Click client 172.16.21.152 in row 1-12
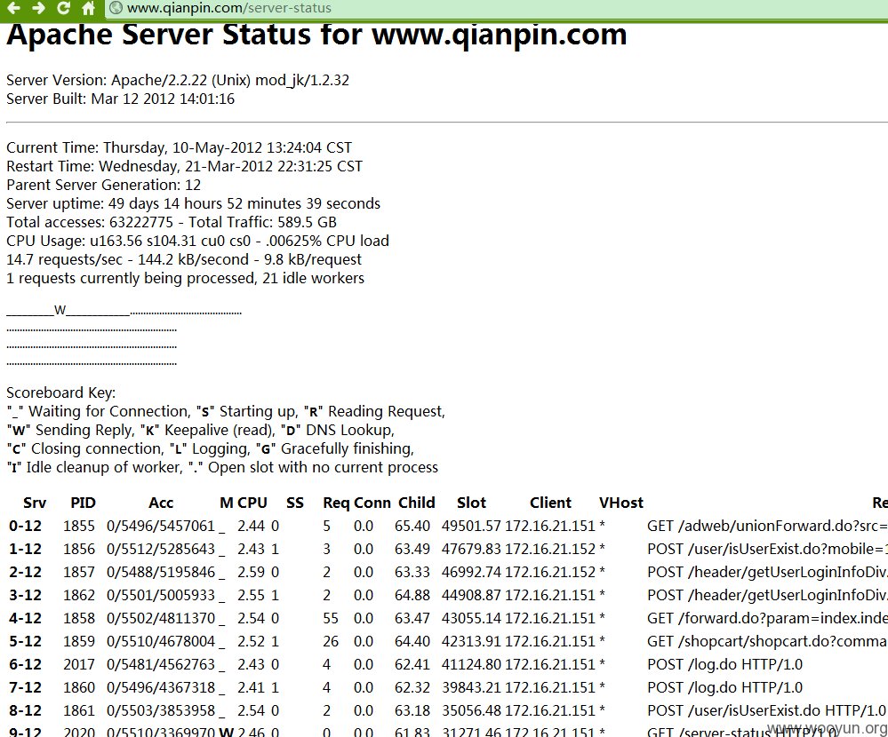This screenshot has width=888, height=737. 550,550
